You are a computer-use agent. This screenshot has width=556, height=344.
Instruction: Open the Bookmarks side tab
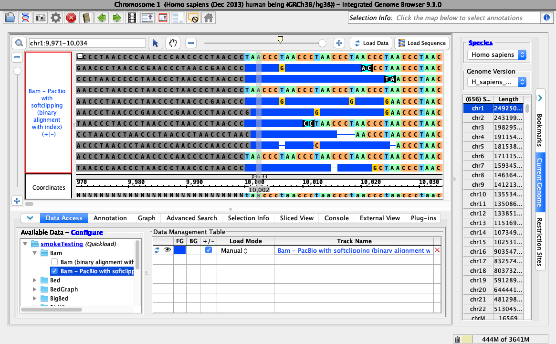tap(539, 130)
